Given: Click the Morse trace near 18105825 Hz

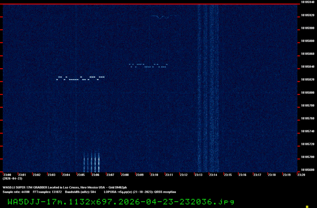Looking at the screenshot, I should tap(80, 78).
